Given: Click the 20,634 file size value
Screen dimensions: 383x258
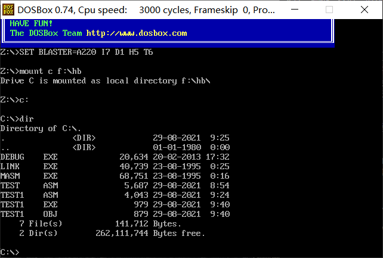Looking at the screenshot, I should click(134, 157).
